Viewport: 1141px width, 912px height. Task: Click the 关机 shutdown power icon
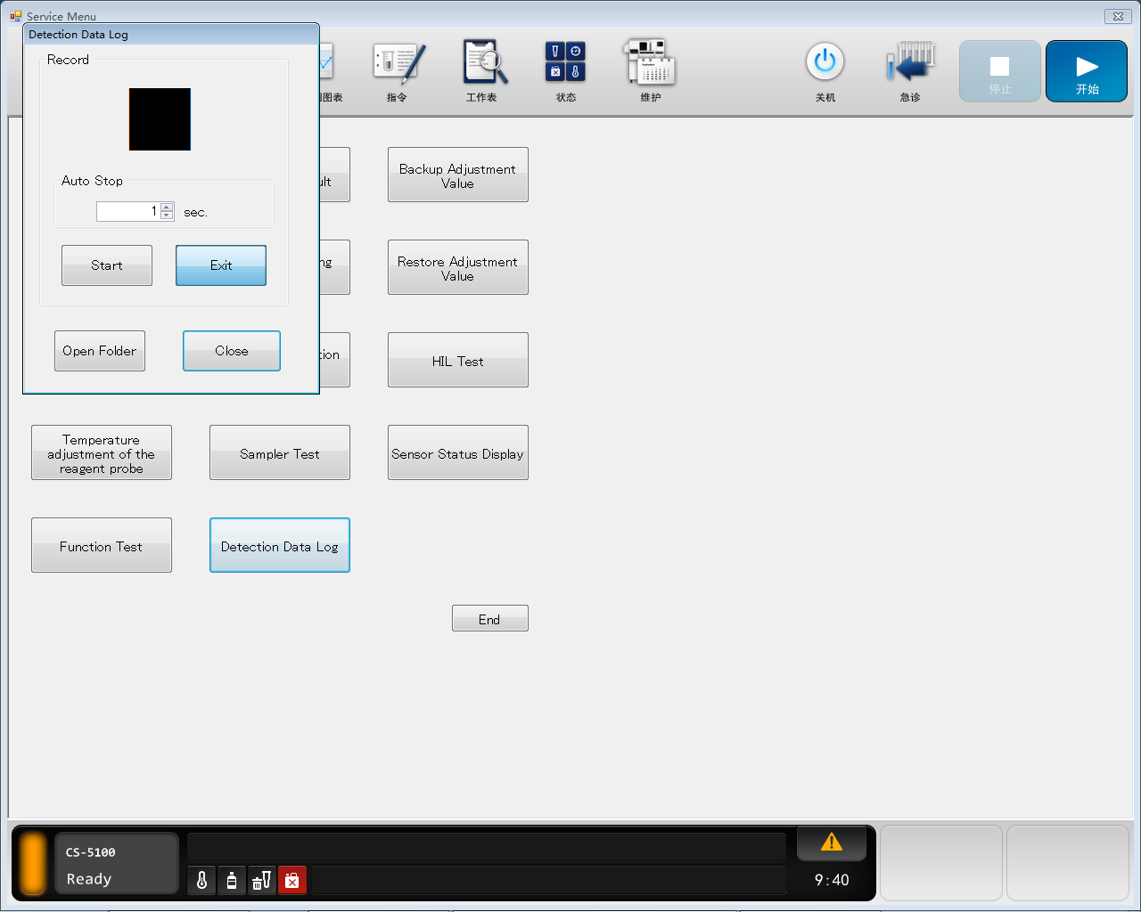pos(825,69)
